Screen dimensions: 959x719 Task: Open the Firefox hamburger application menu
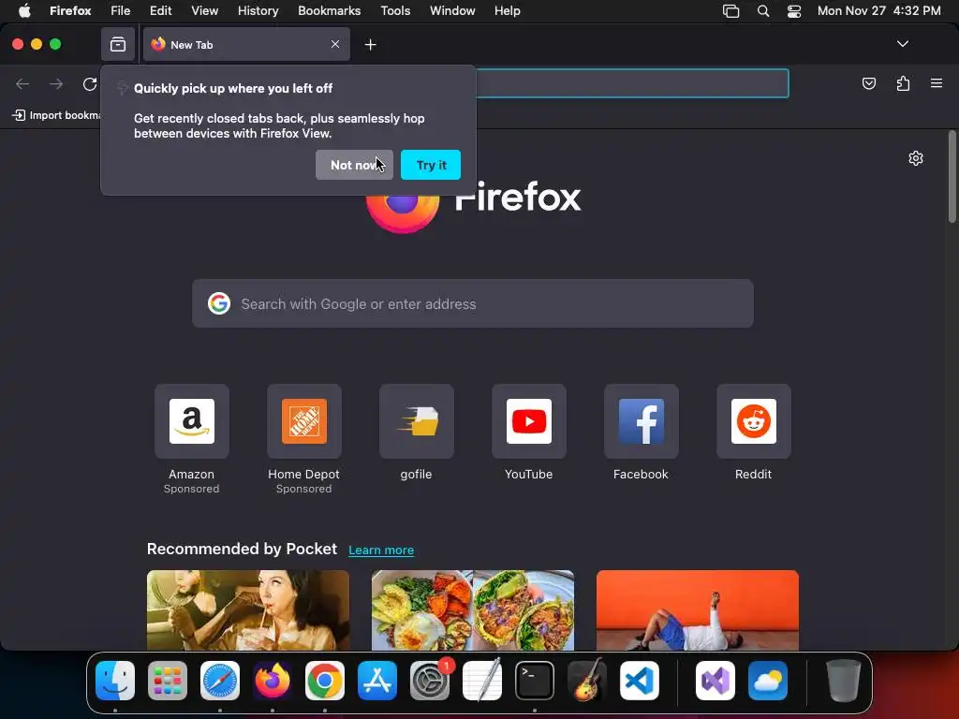(937, 83)
